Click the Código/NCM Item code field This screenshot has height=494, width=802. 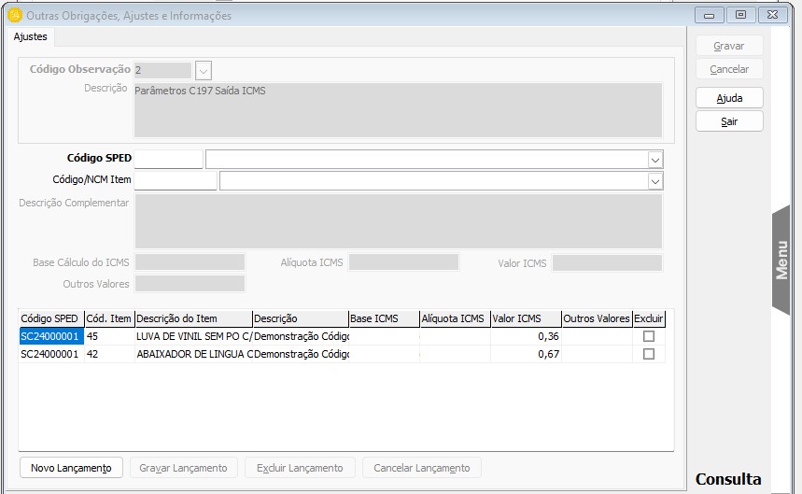pos(176,180)
